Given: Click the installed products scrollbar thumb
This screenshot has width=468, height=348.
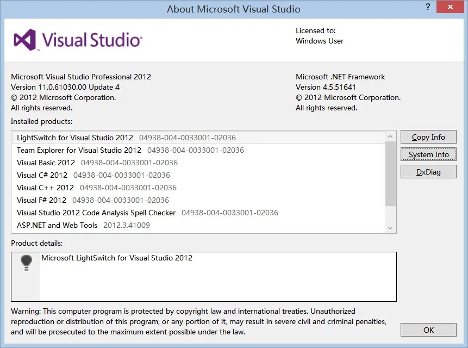Looking at the screenshot, I should (390, 173).
